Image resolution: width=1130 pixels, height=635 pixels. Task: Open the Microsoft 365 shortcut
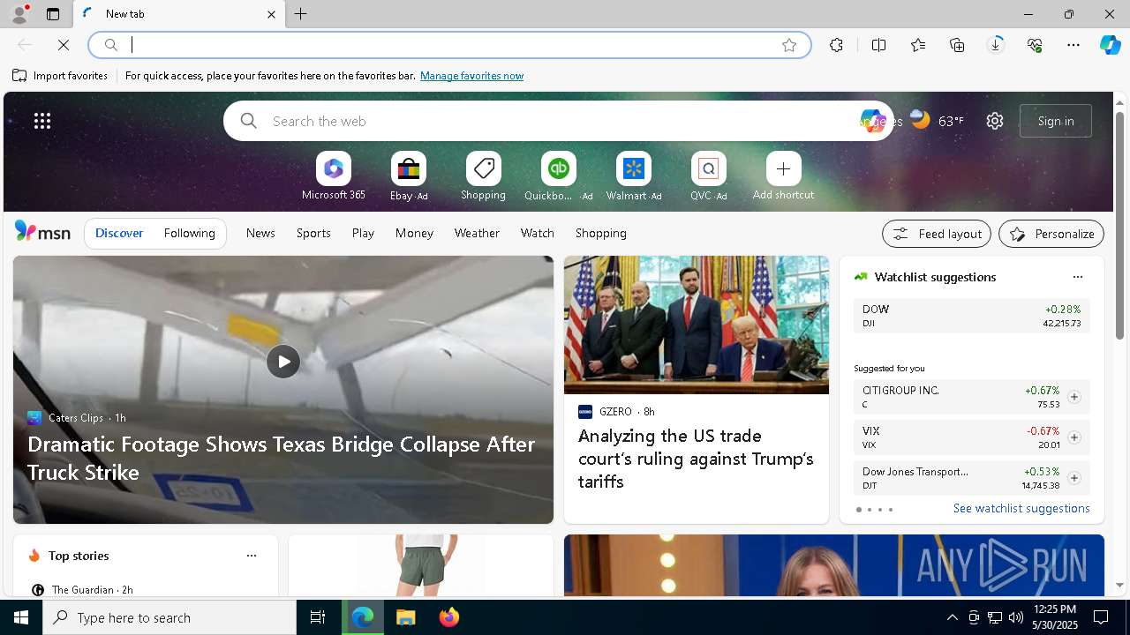point(333,176)
